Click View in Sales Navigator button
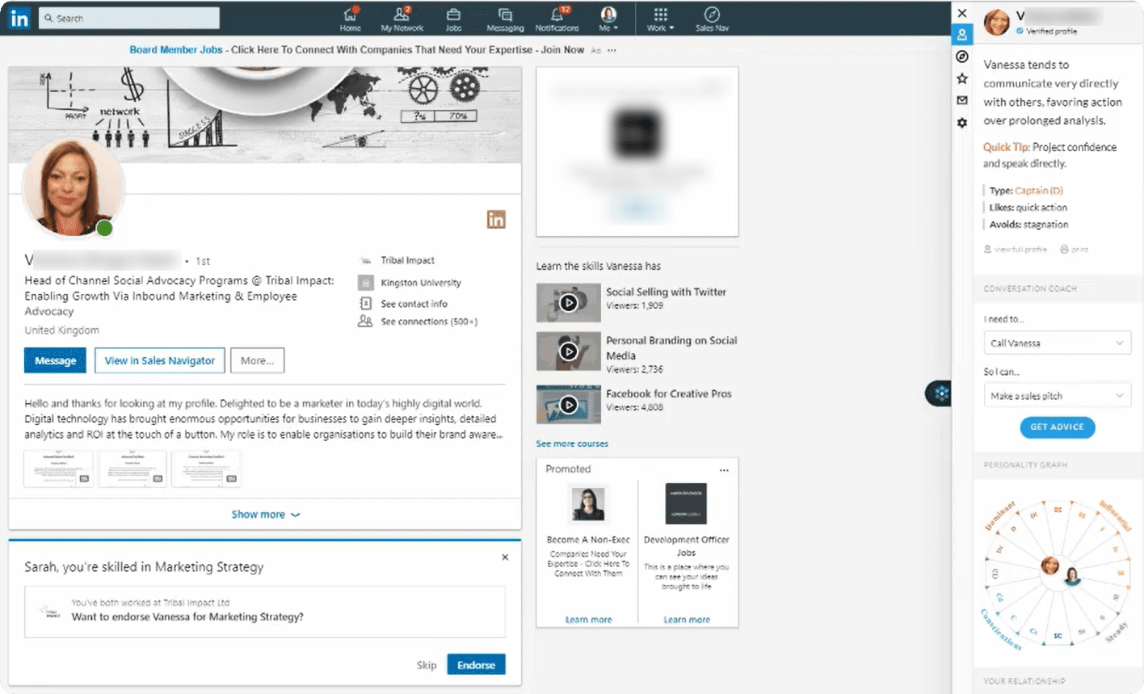The height and width of the screenshot is (694, 1144). [160, 360]
